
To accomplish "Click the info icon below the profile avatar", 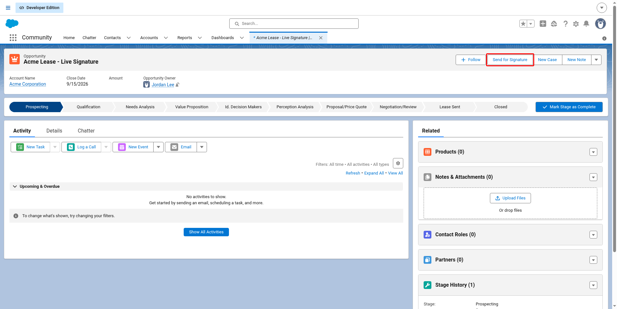I will pos(604,38).
